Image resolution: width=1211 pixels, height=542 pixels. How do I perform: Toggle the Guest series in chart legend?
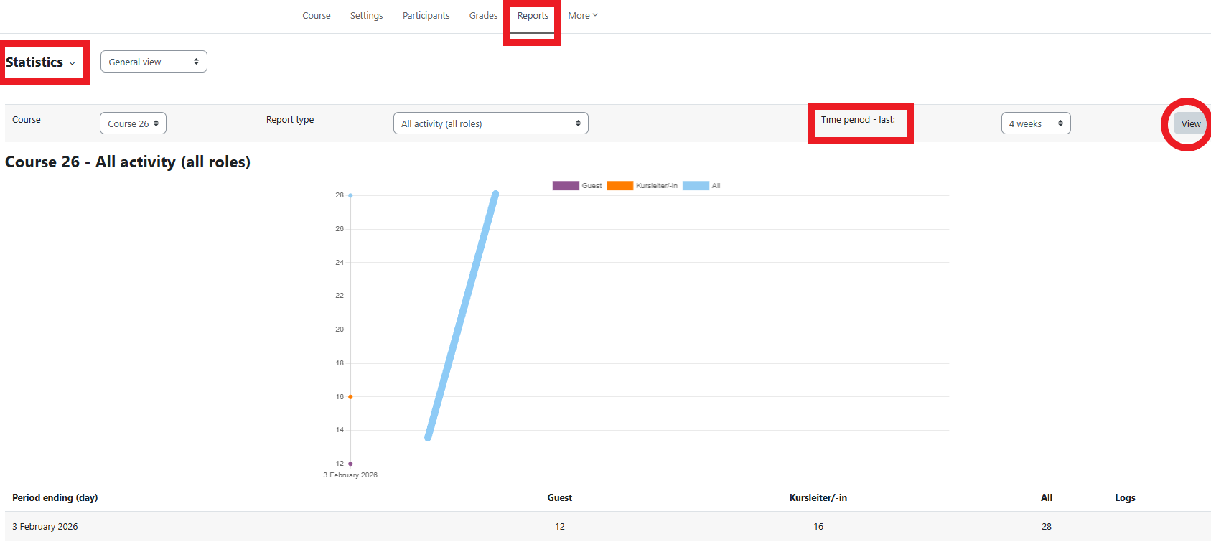pos(577,186)
